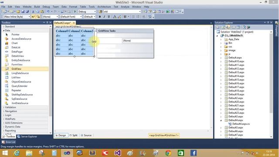Expand the Standard toolbox section
The height and width of the screenshot is (157, 279).
coord(4,27)
